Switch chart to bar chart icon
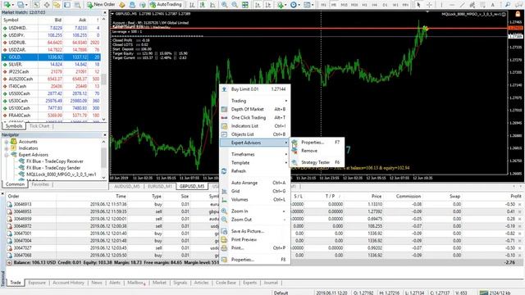Viewport: 525px width, 295px height. click(x=192, y=5)
